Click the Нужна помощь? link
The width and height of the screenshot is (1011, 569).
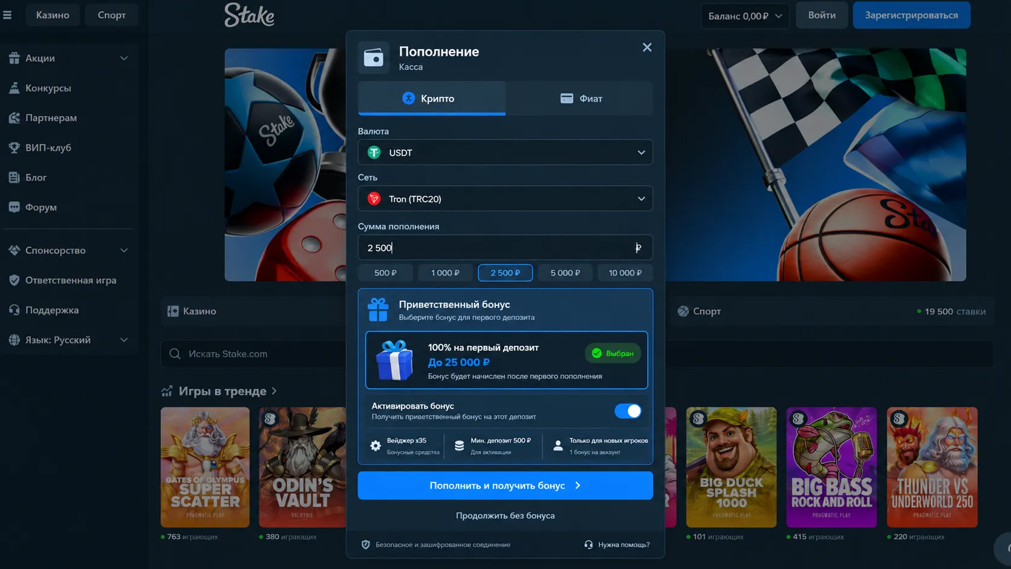click(617, 545)
